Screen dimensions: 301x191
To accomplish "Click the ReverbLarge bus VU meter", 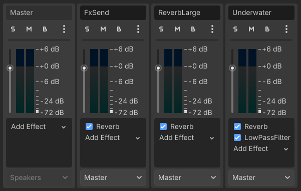I will click(x=173, y=81).
